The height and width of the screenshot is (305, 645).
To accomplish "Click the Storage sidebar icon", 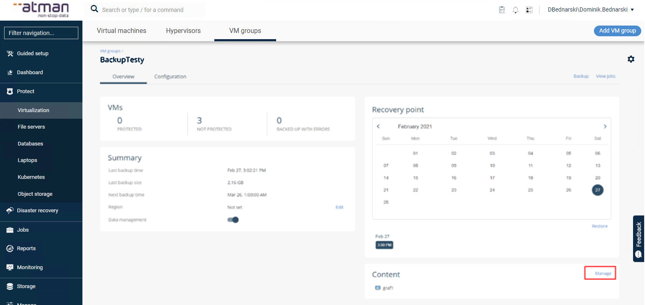I will (x=10, y=286).
